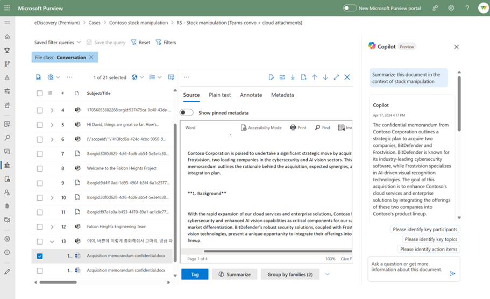
Task: Open more options ellipsis in list toolbar
Action: (69, 77)
